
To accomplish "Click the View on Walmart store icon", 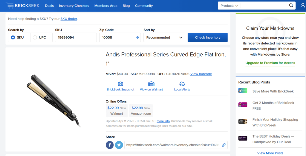I will (151, 84).
